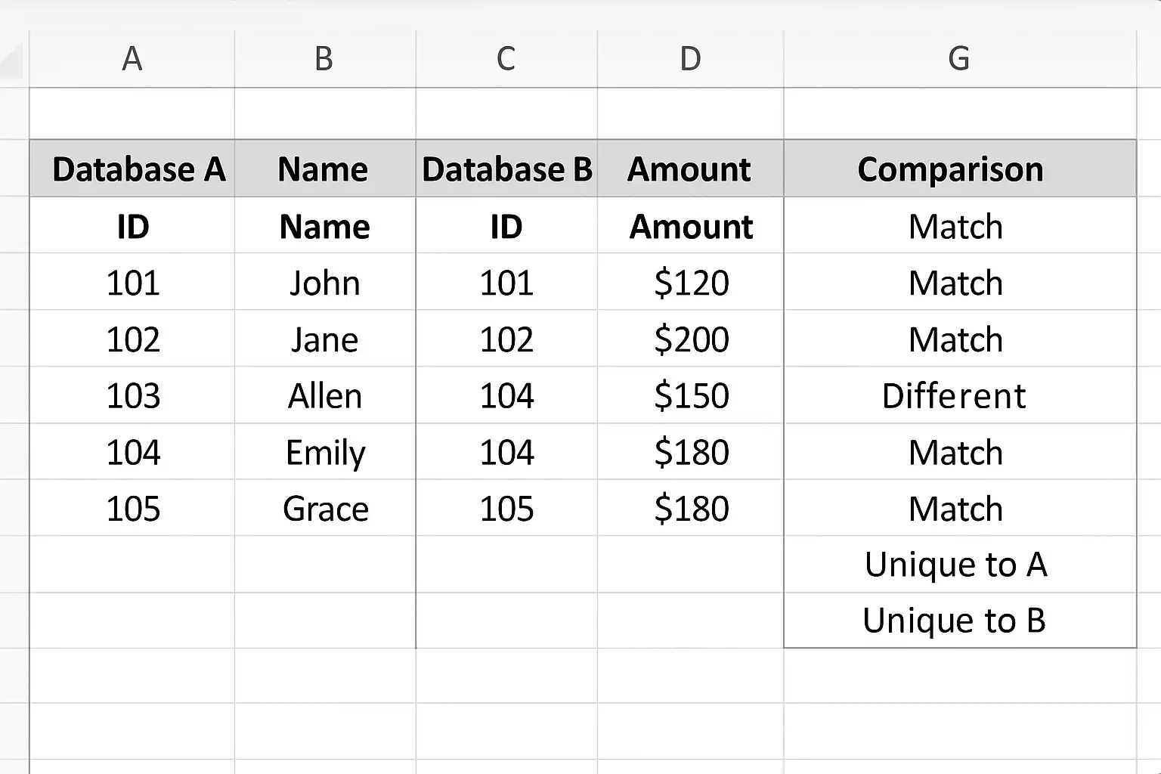Viewport: 1161px width, 774px height.
Task: Click the cell with amount $200
Action: 691,339
